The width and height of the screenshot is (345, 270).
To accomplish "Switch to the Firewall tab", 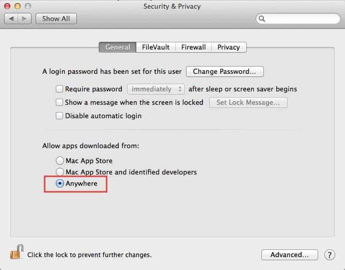I will coord(193,47).
